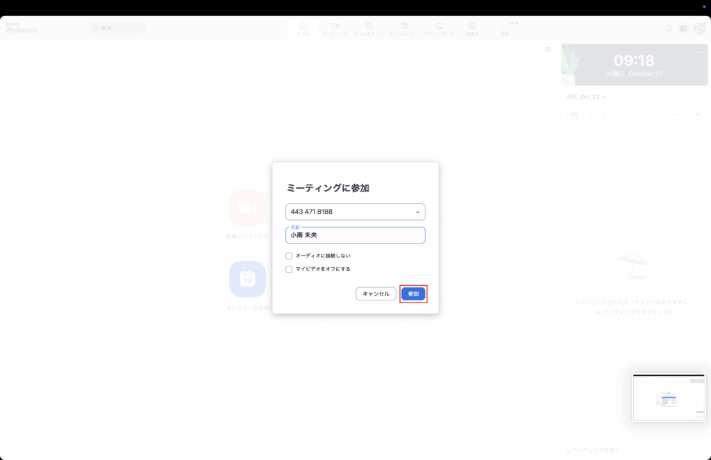The image size is (711, 460).
Task: Check the マイビデオをオフにする checkbox
Action: (289, 269)
